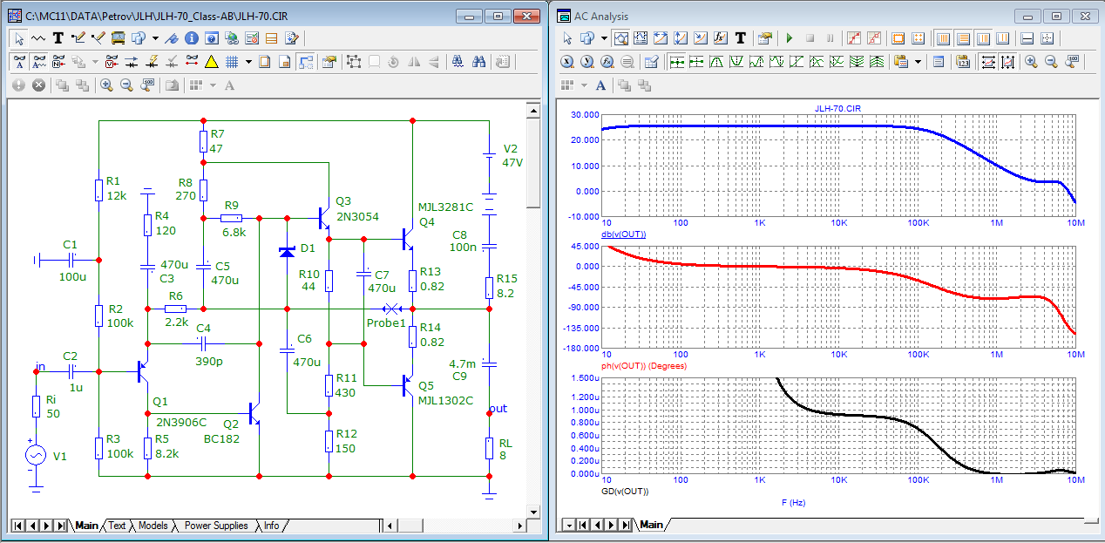Screen dimensions: 1105x543
Task: Zoom in on the schematic window
Action: pyautogui.click(x=106, y=85)
